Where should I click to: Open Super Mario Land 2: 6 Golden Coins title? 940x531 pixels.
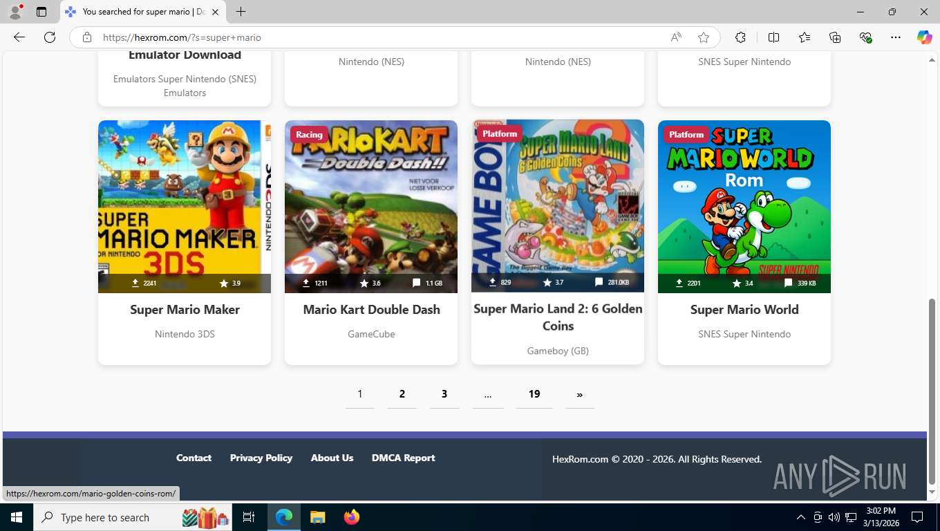[558, 317]
